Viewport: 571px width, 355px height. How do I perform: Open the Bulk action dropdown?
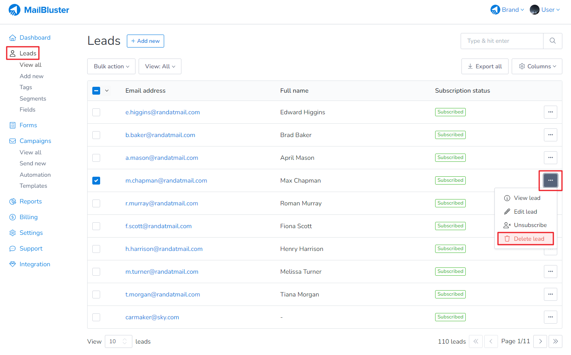coord(111,66)
